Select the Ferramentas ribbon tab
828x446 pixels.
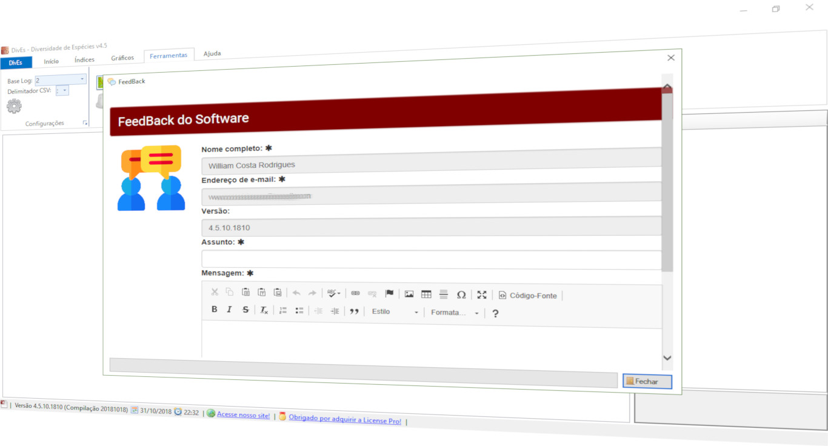pyautogui.click(x=169, y=55)
